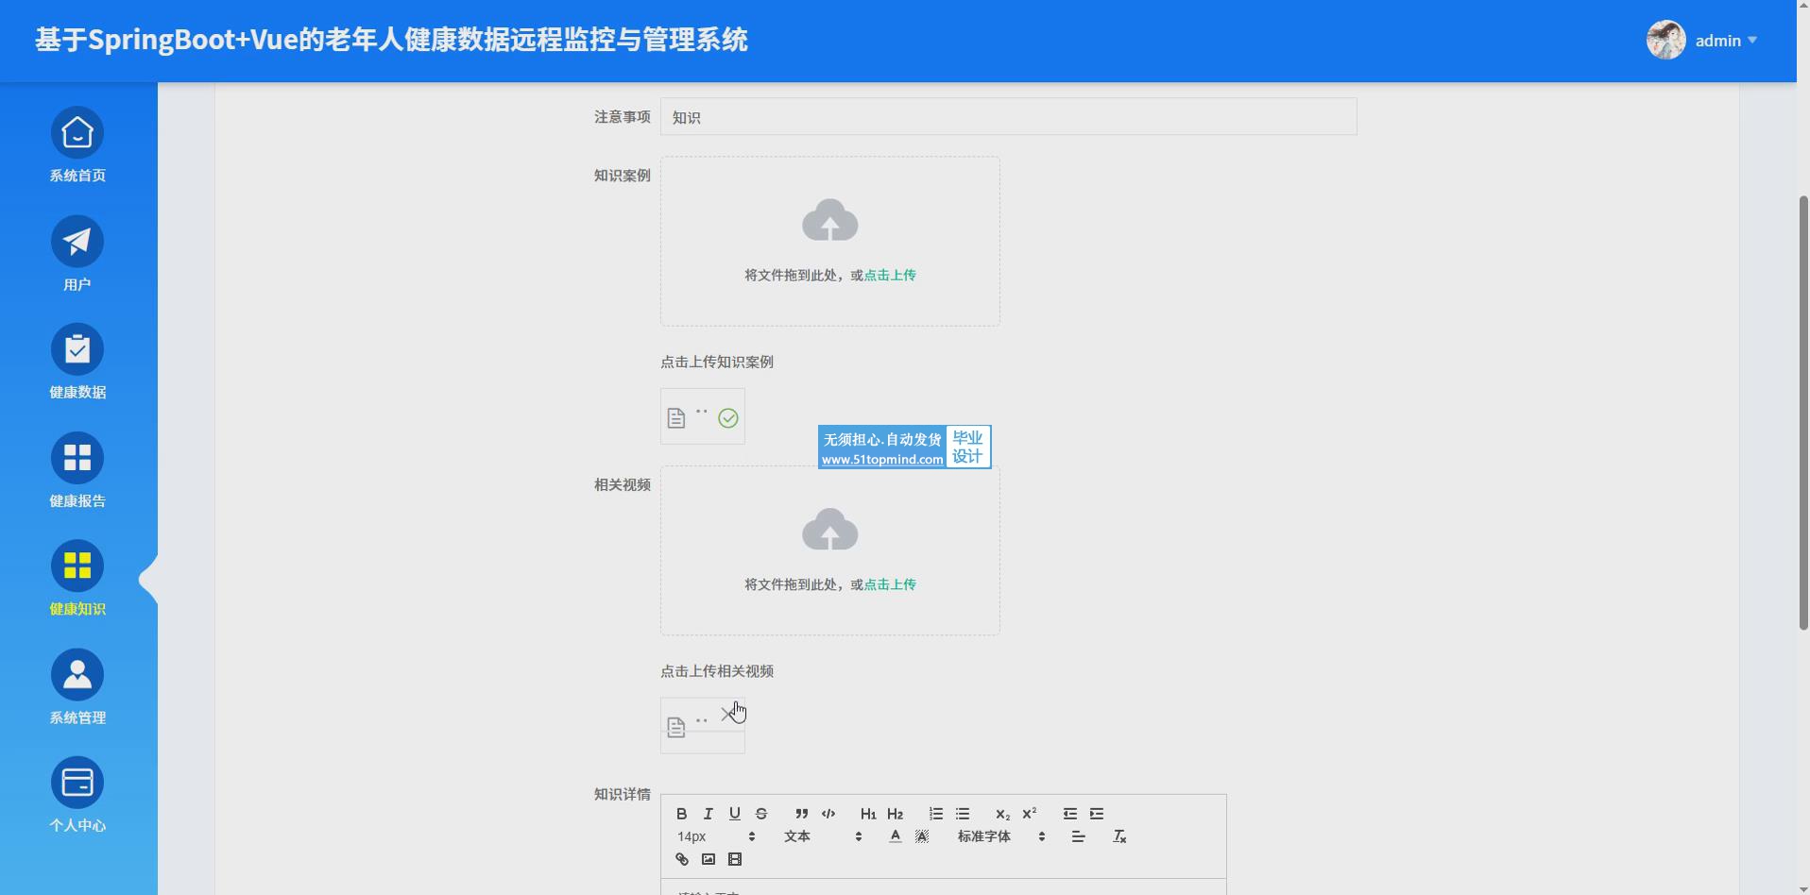
Task: Insert a code block
Action: click(x=828, y=814)
